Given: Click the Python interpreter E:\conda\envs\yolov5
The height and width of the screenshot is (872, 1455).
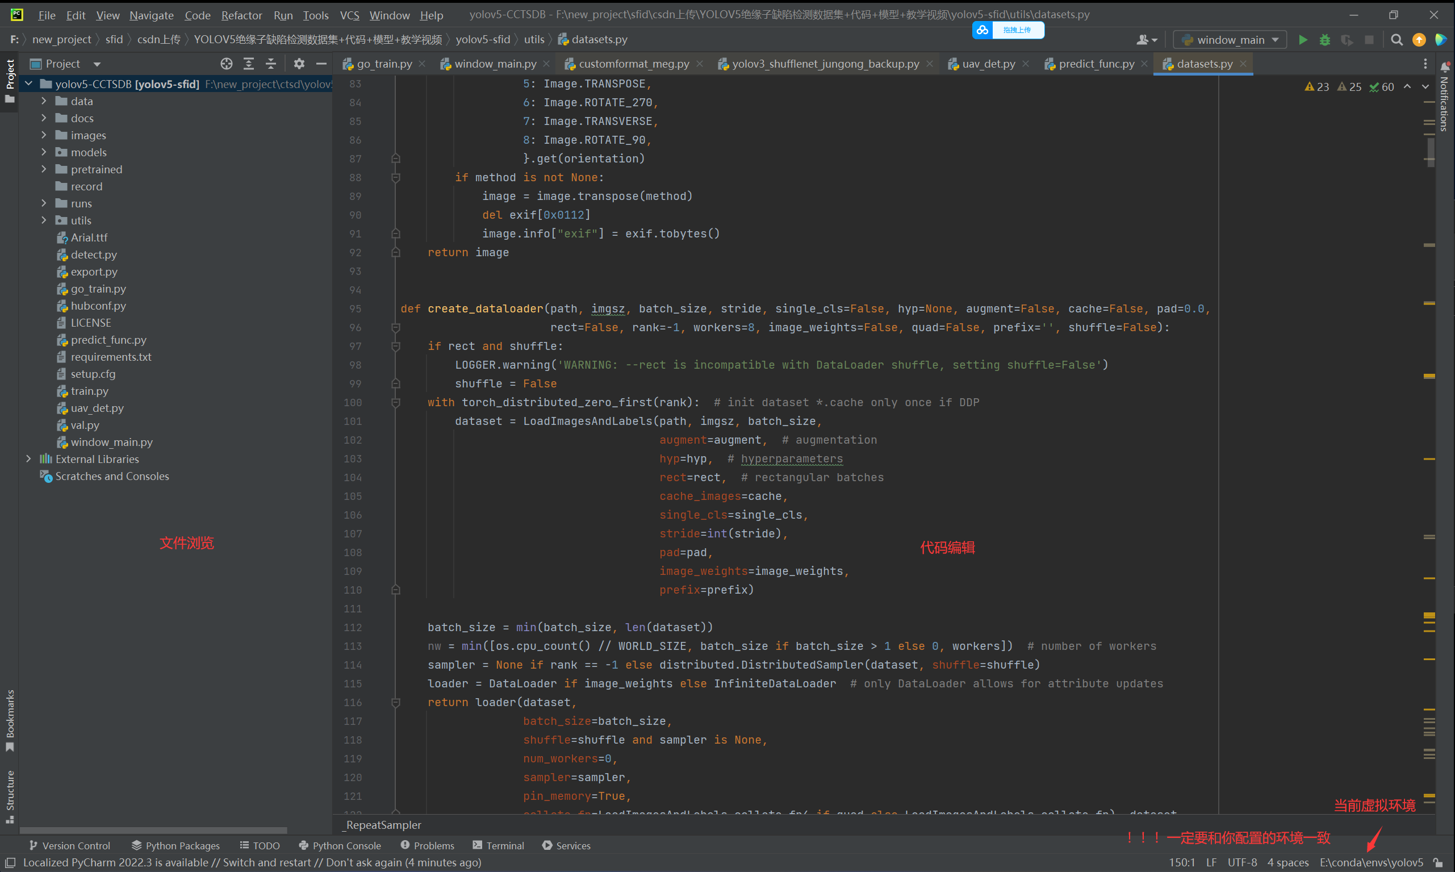Looking at the screenshot, I should [1371, 862].
